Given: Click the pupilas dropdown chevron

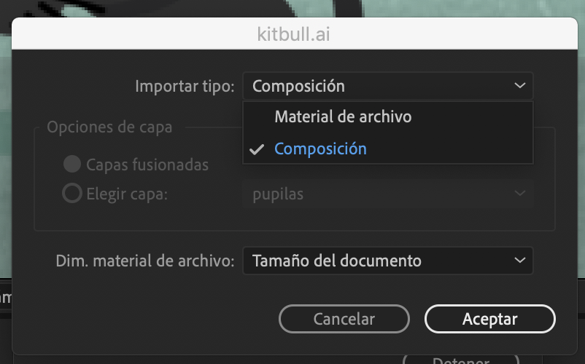Looking at the screenshot, I should [x=520, y=193].
